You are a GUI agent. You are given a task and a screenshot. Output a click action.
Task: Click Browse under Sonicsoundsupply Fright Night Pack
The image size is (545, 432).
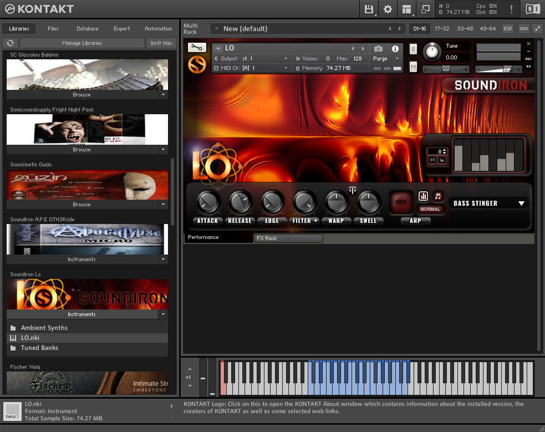pos(83,149)
